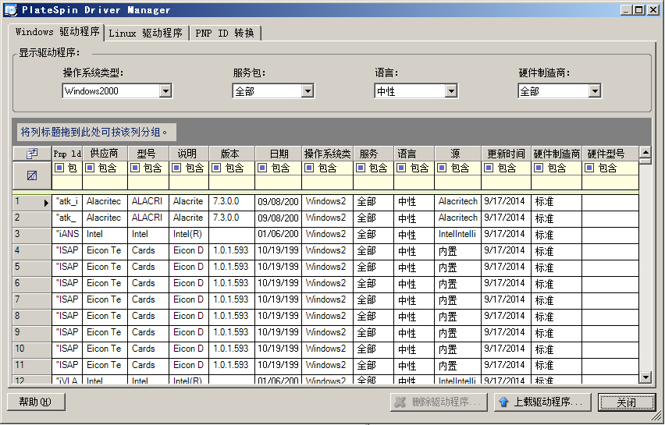Screen dimensions: 665x425
Task: Click the clear filter icon in filter row
Action: (32, 175)
